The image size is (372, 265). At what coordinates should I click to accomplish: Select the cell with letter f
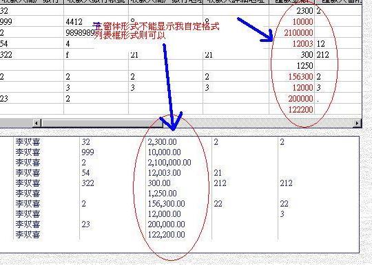[x=96, y=55]
